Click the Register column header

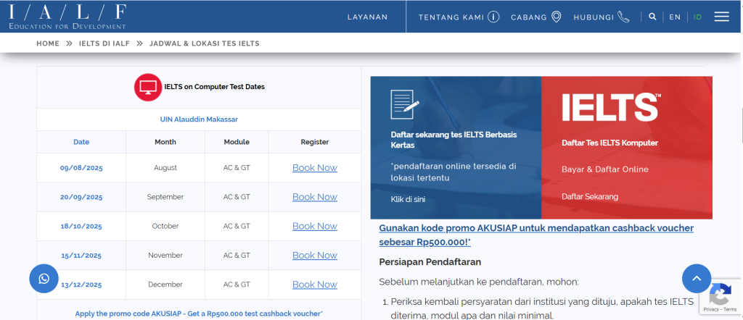315,142
